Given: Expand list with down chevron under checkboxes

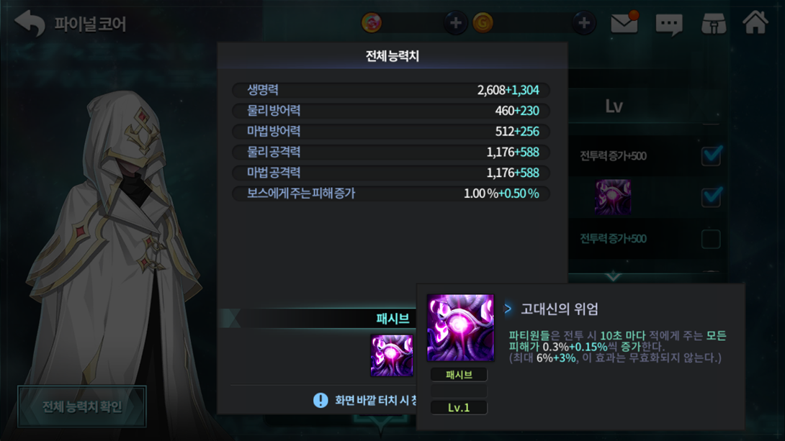Looking at the screenshot, I should coord(614,276).
